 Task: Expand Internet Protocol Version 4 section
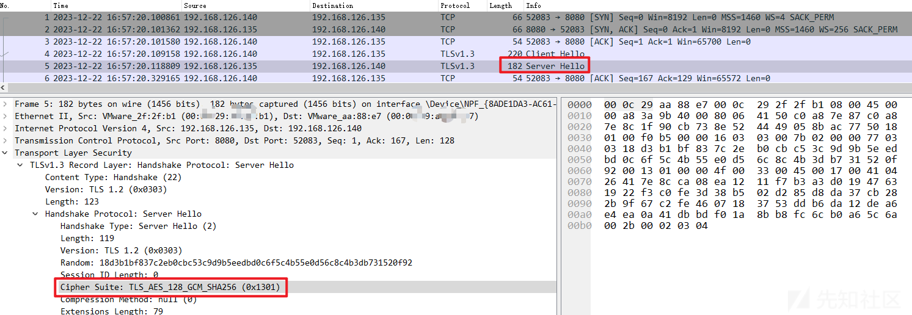click(x=5, y=129)
